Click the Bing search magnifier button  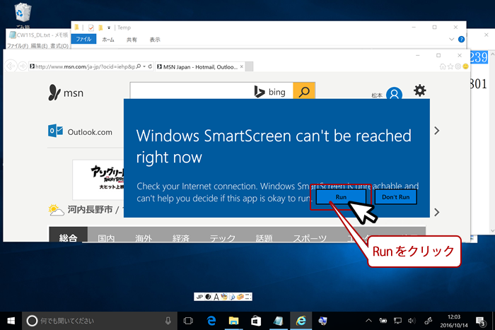pyautogui.click(x=304, y=91)
